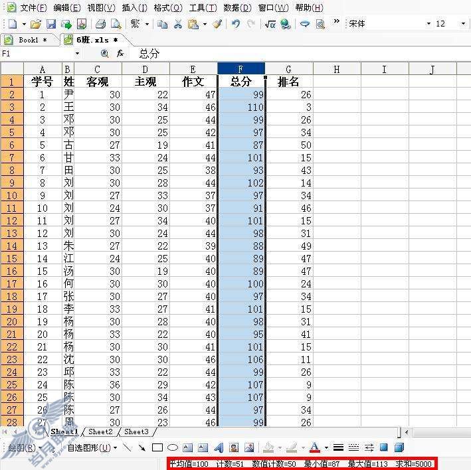This screenshot has width=471, height=470.
Task: Apply 3D effect style icon
Action: pyautogui.click(x=399, y=448)
